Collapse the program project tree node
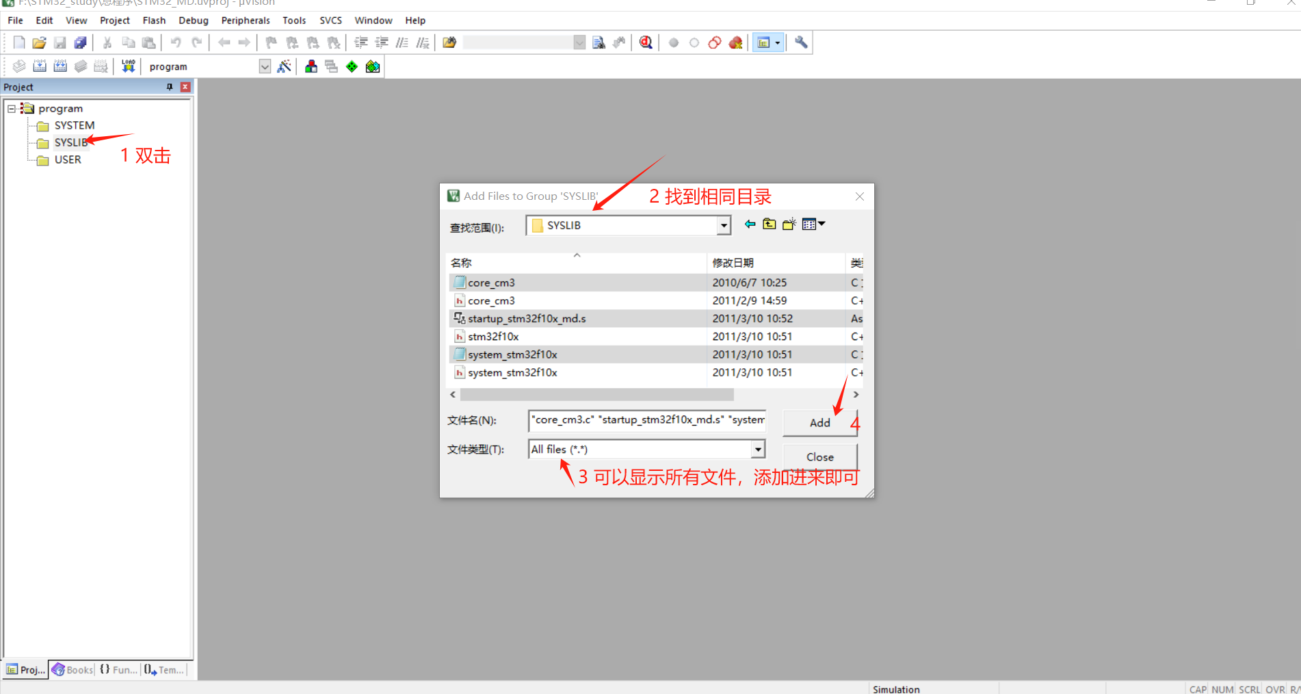 click(x=12, y=108)
